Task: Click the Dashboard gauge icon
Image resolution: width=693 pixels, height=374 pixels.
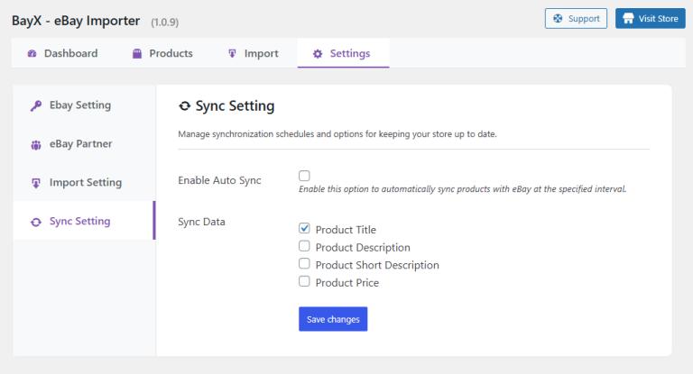Action: click(32, 53)
